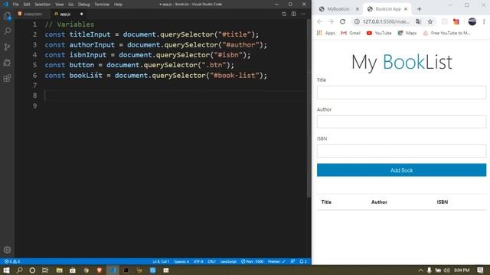
Task: Open changes icon in editor title bar
Action: coord(284,14)
